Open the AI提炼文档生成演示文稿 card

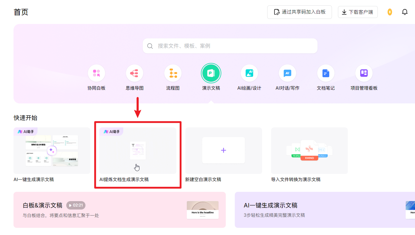[138, 150]
